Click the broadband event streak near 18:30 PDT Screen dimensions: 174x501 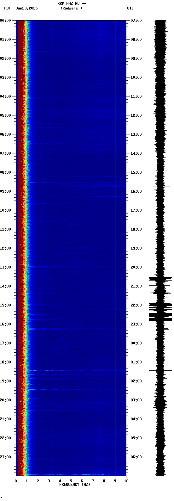72,370
